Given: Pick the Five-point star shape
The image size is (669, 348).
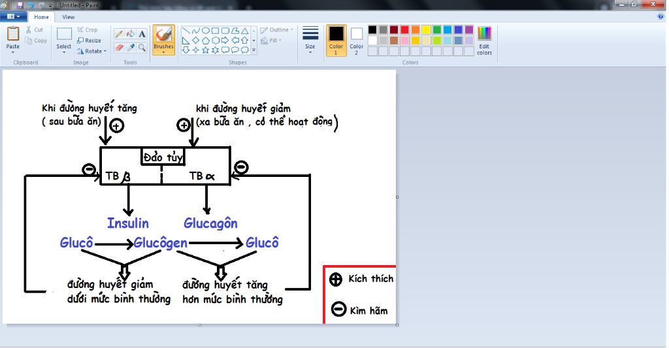Looking at the screenshot, I should 206,50.
